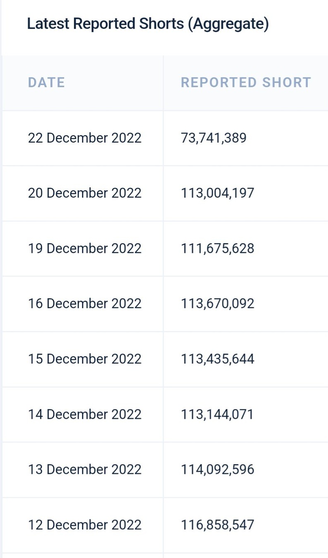The height and width of the screenshot is (558, 328).
Task: Select the 22 December 2022 date cell
Action: click(85, 138)
